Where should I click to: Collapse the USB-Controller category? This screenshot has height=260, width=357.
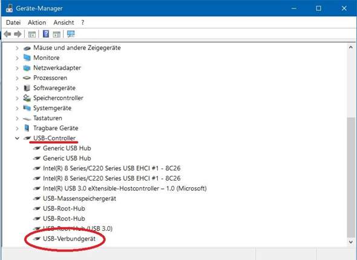(17, 138)
